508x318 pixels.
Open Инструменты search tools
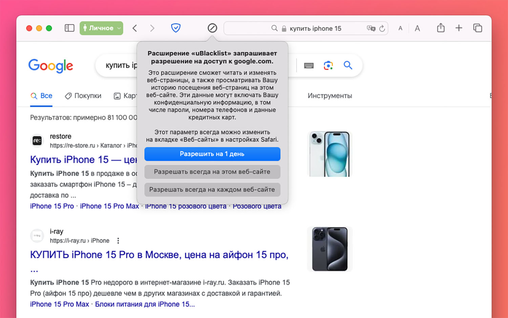[330, 96]
